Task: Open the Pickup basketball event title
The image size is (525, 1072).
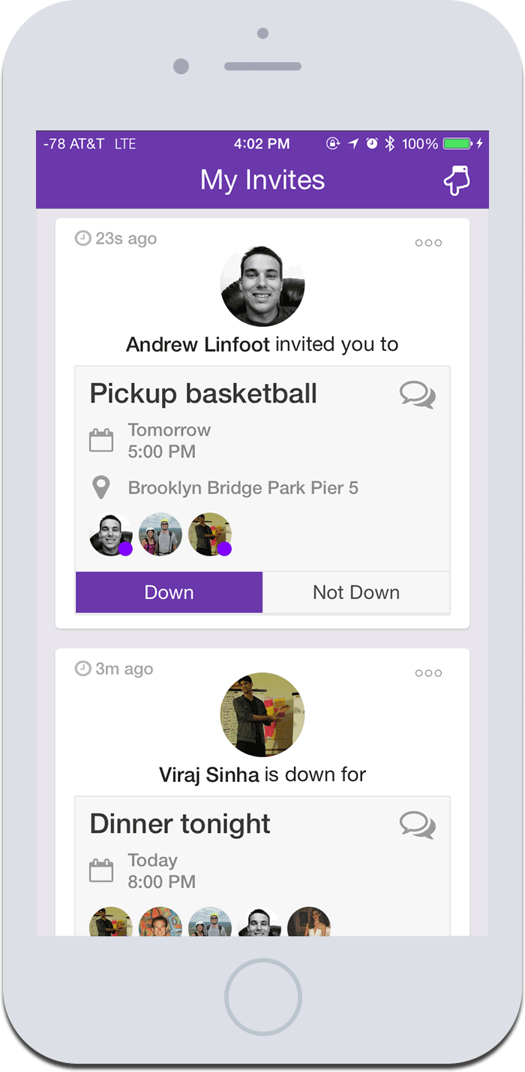Action: 203,394
